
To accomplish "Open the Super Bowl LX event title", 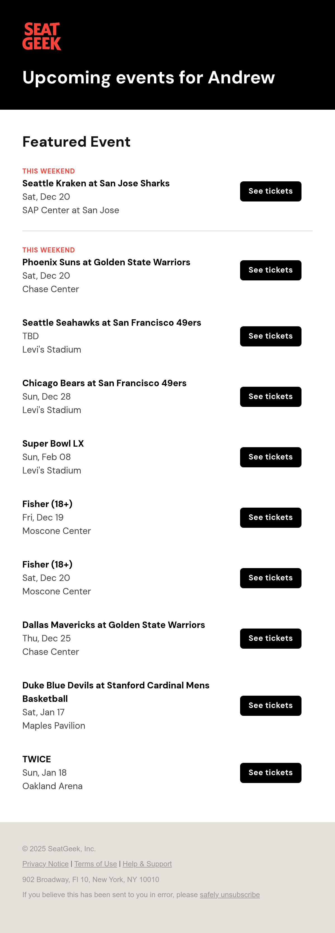I will pos(53,444).
